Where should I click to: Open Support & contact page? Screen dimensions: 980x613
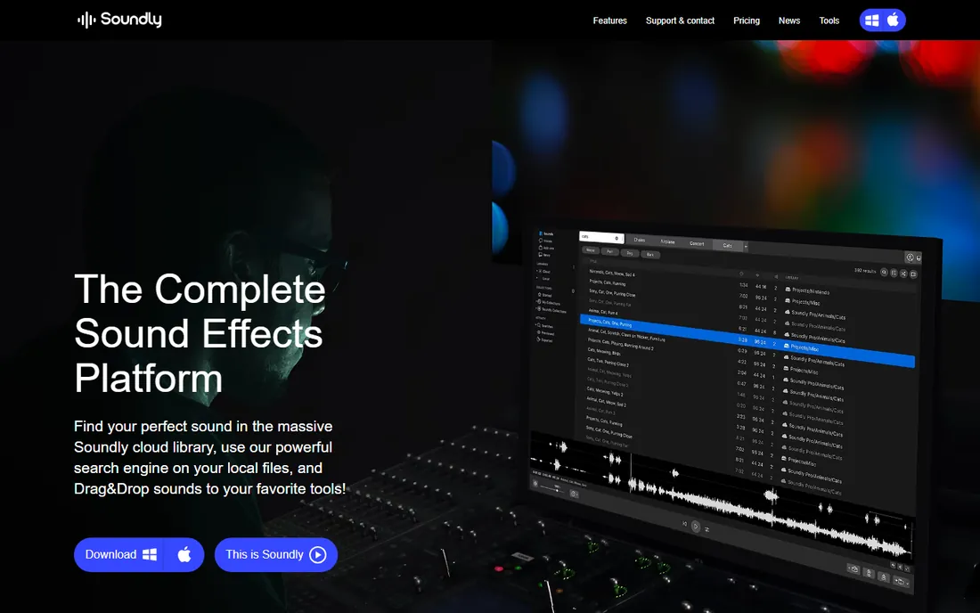(680, 20)
